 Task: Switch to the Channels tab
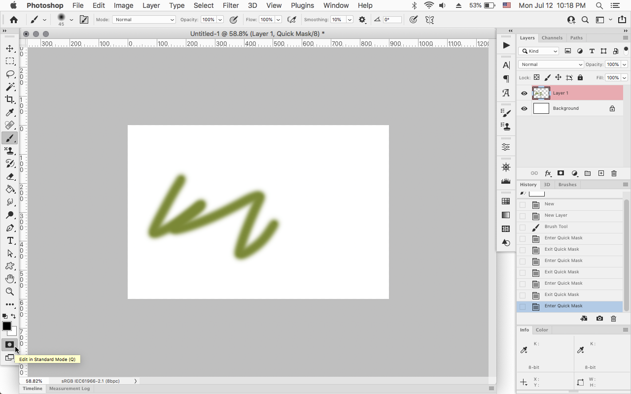point(552,37)
